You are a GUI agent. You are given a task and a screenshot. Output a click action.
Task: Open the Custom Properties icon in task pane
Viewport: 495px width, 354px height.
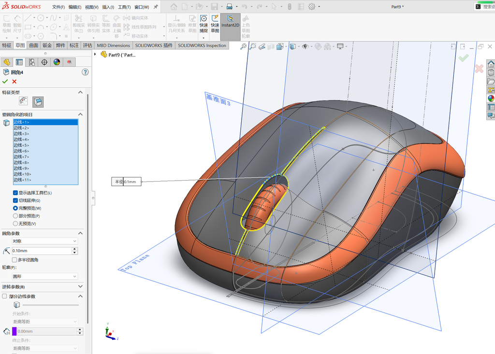coord(491,107)
